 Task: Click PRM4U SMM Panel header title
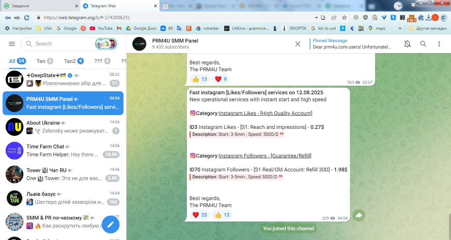point(175,41)
